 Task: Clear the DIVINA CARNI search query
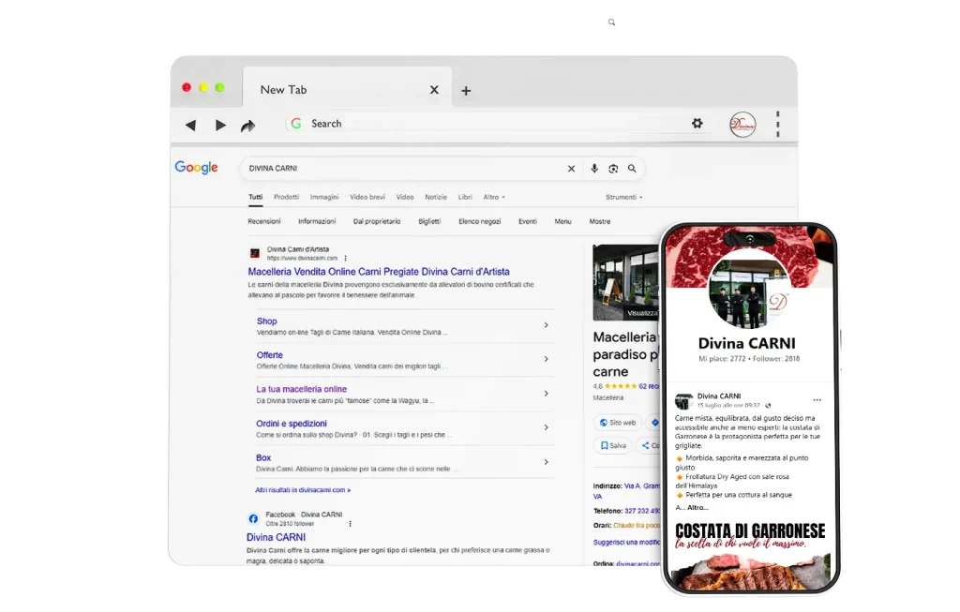[571, 169]
